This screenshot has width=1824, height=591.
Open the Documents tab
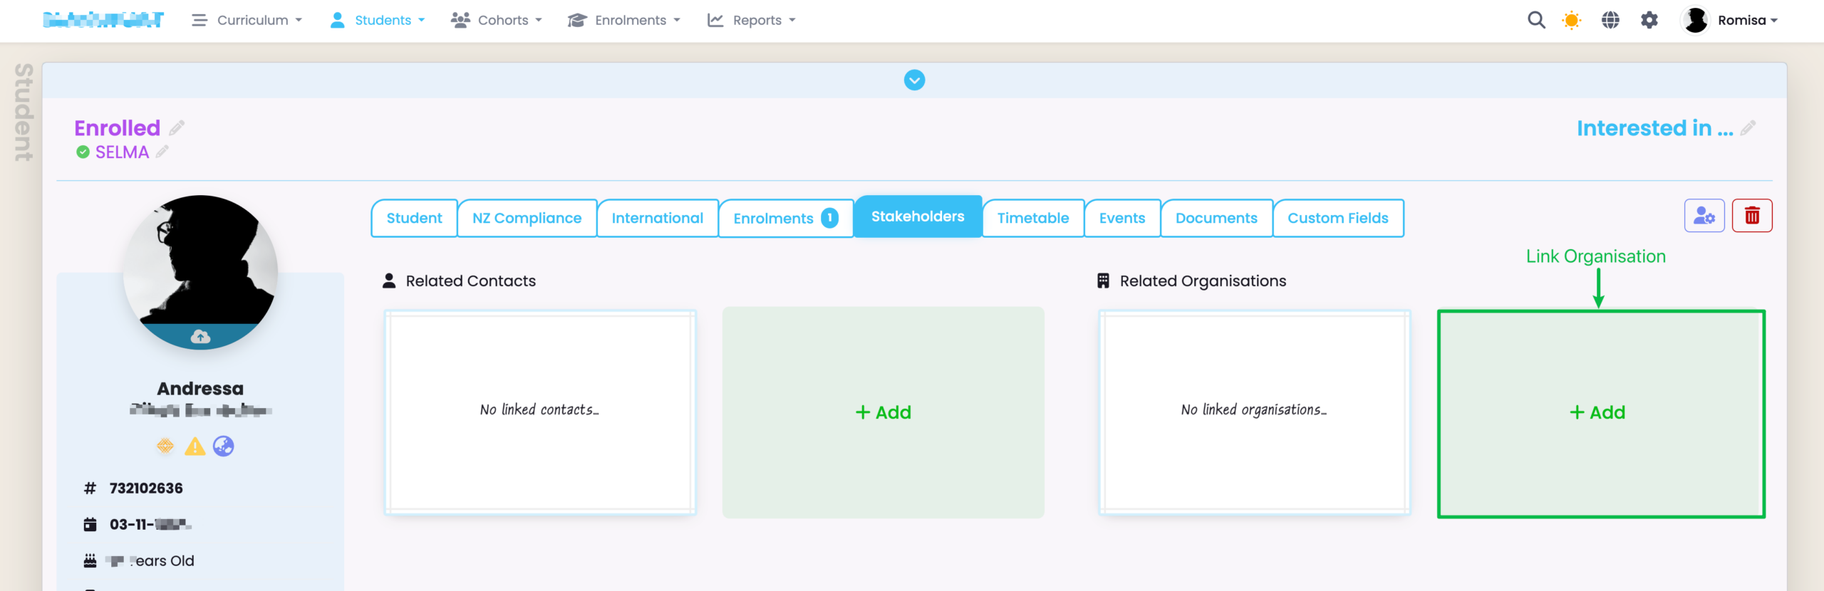tap(1216, 218)
